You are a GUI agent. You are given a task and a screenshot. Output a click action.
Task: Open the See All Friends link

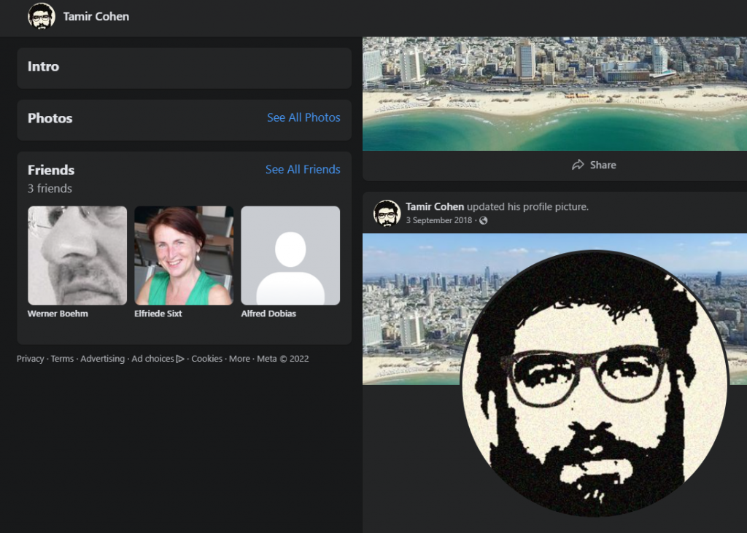click(303, 169)
